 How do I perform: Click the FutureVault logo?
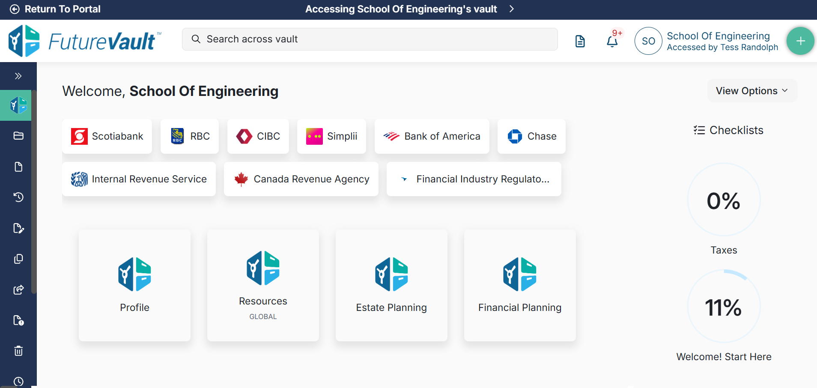click(x=85, y=41)
